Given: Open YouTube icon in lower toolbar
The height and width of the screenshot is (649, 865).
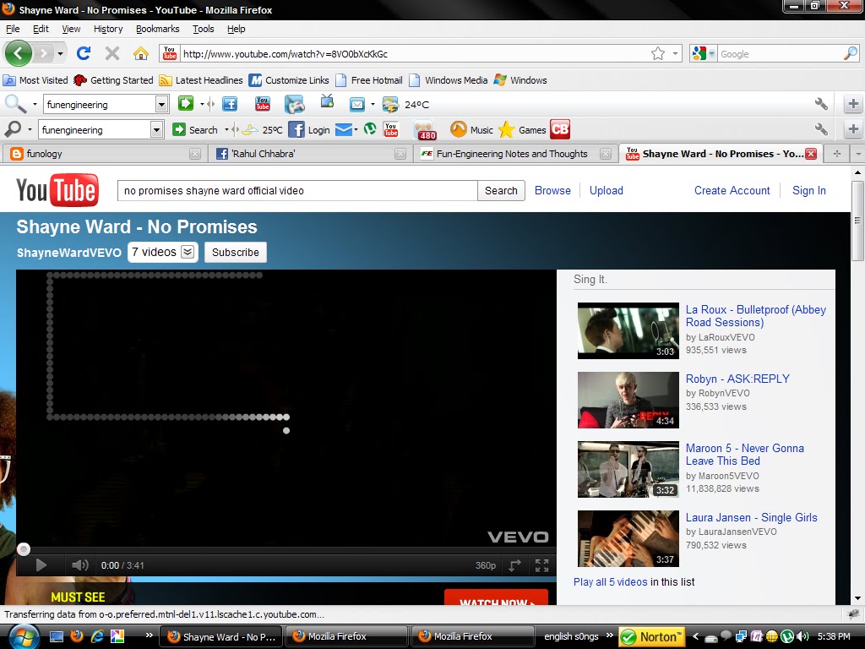Looking at the screenshot, I should [x=390, y=129].
